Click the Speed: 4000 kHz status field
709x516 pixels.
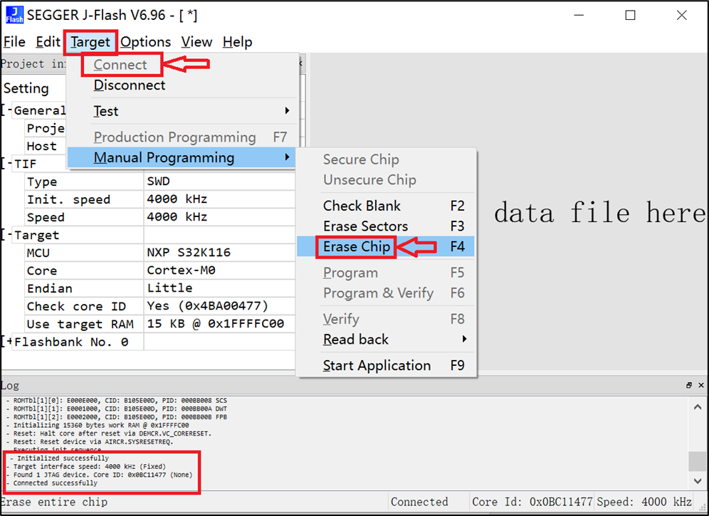point(644,502)
